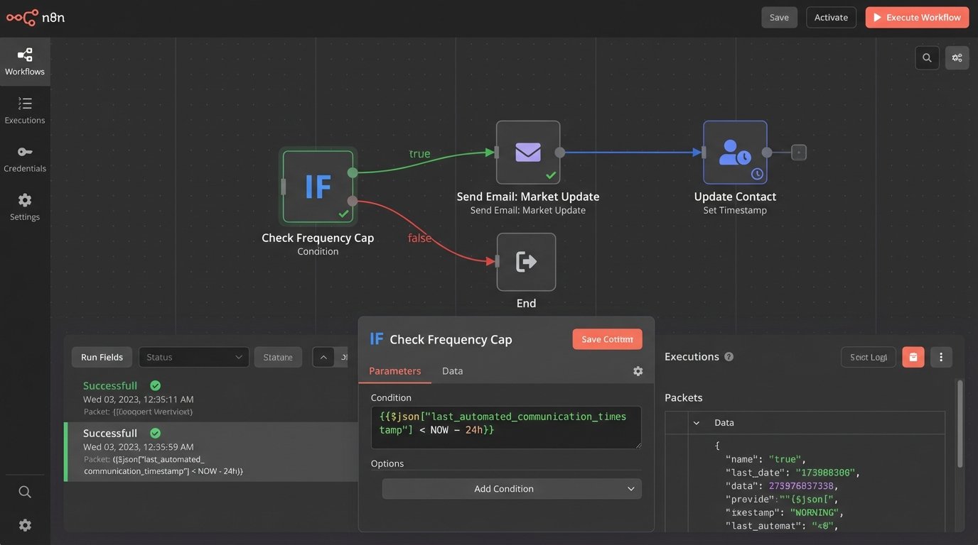Click the Execute Workflow button
978x545 pixels.
916,18
